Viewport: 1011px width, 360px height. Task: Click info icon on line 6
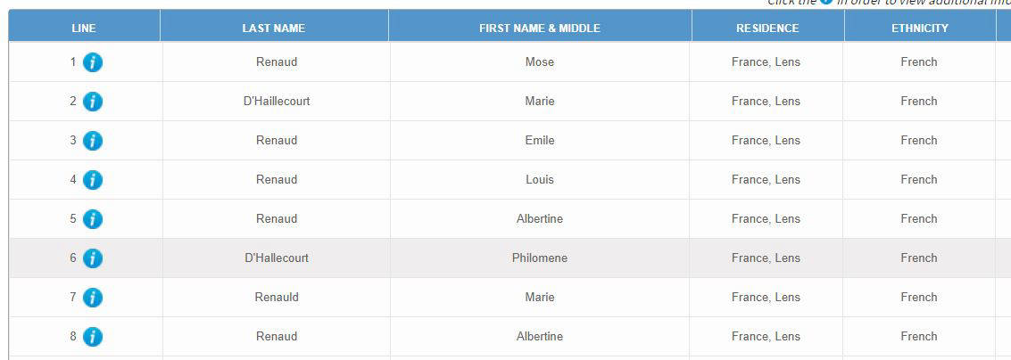[x=93, y=258]
